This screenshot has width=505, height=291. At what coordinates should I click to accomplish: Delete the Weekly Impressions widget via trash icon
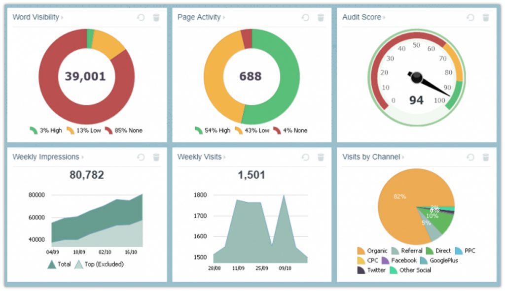pyautogui.click(x=156, y=157)
